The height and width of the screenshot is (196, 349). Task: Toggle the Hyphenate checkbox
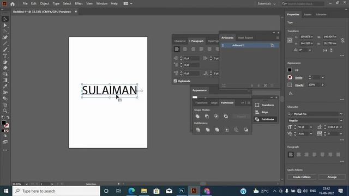(175, 81)
